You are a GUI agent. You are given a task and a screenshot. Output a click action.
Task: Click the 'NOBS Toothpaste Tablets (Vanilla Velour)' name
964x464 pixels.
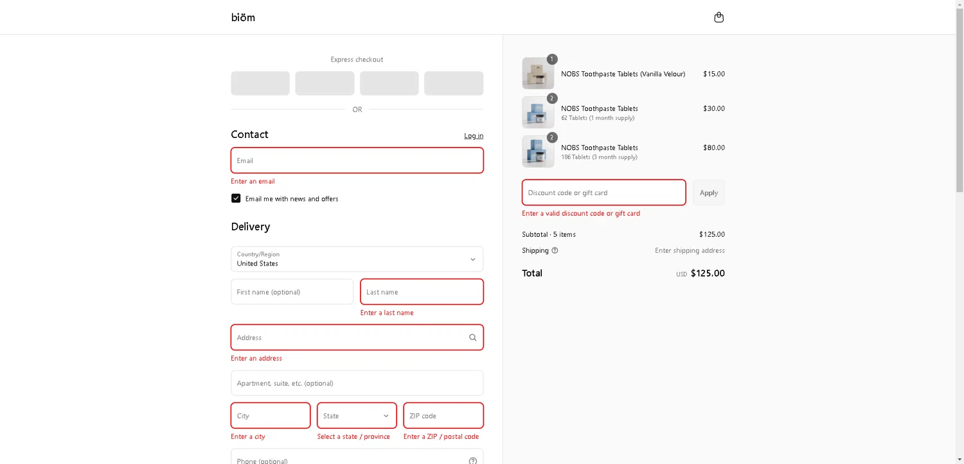coord(623,74)
